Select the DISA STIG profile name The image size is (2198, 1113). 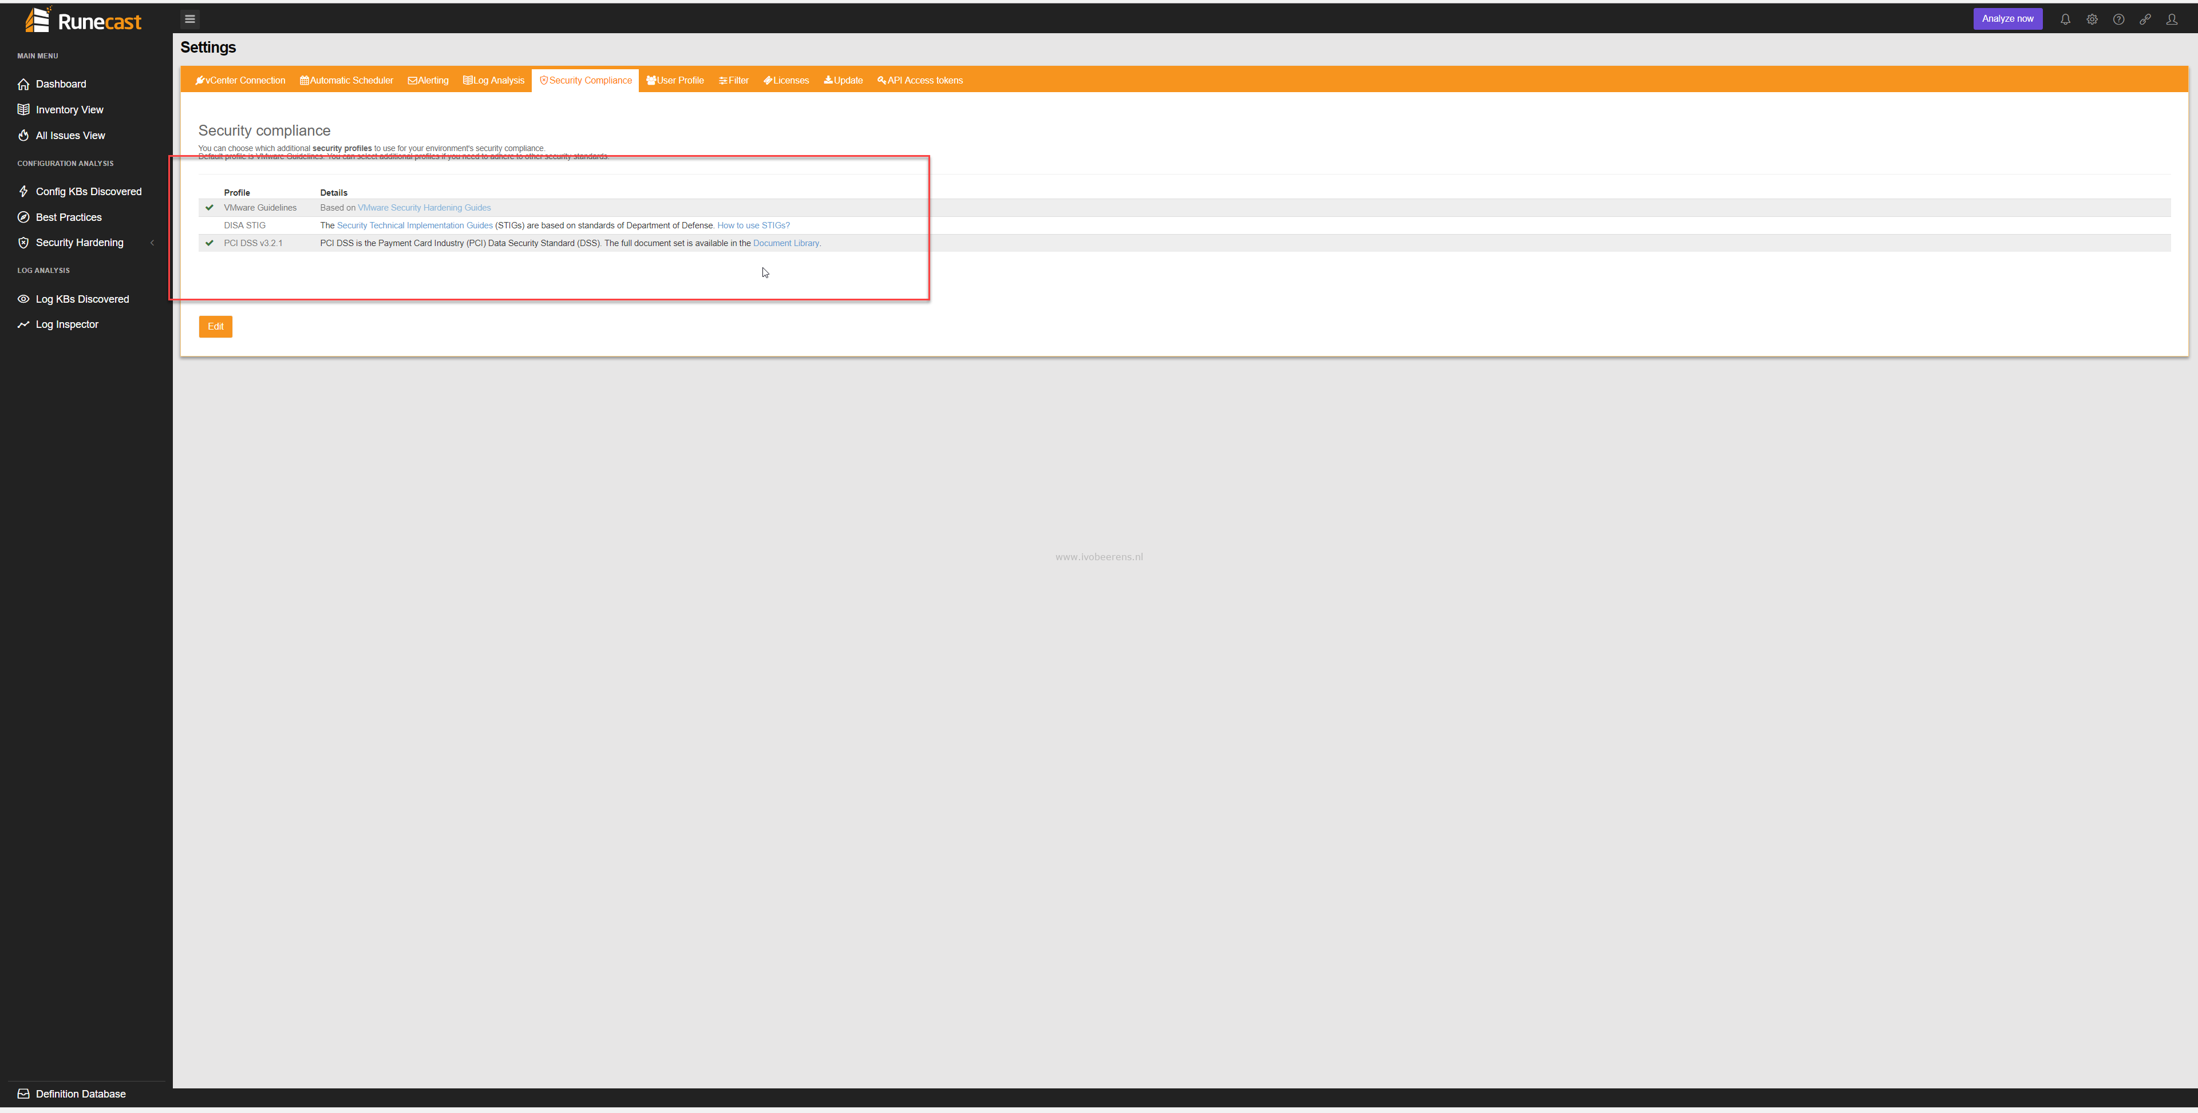tap(245, 225)
